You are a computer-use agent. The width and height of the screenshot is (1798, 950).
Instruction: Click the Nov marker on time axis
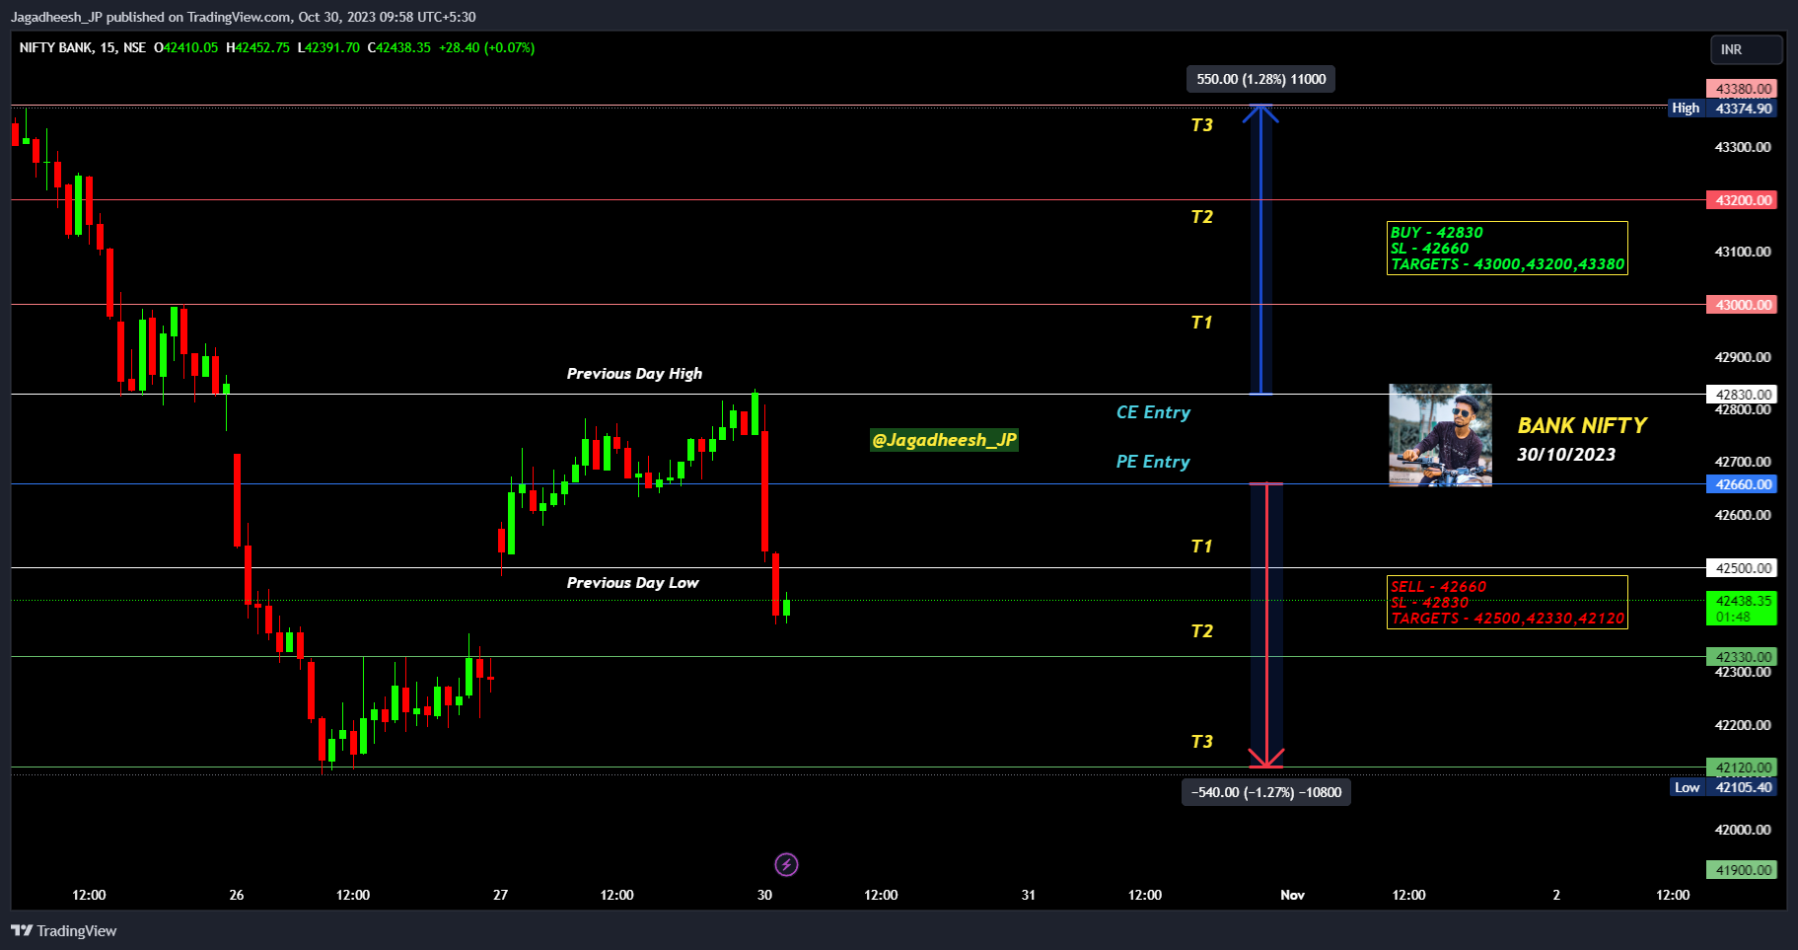tap(1292, 895)
